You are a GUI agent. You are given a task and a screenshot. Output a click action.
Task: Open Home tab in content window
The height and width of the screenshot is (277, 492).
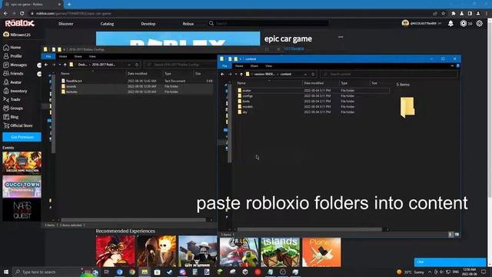coord(239,66)
